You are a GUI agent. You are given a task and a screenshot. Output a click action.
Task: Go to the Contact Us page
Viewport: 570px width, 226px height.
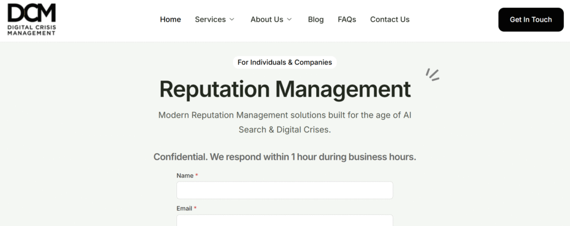pos(390,19)
